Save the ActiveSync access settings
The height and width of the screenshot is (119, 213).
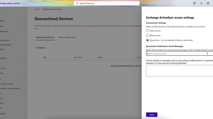[152, 115]
